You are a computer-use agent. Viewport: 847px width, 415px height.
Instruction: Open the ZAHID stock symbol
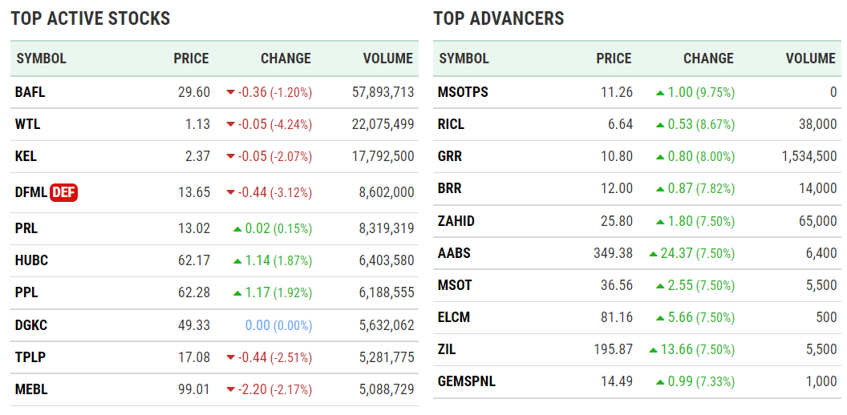(x=456, y=221)
